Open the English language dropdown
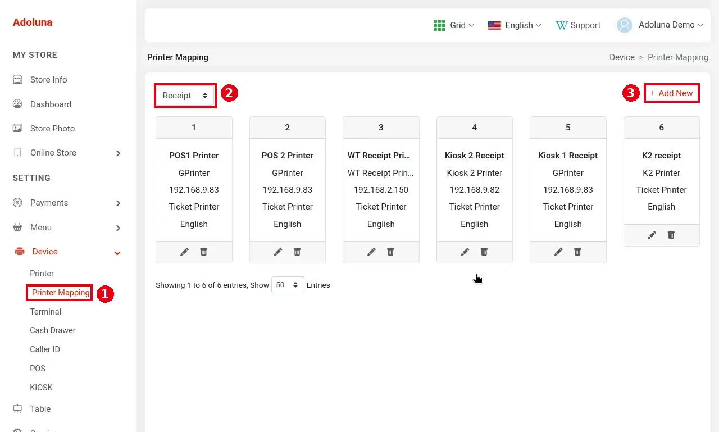 pyautogui.click(x=515, y=25)
